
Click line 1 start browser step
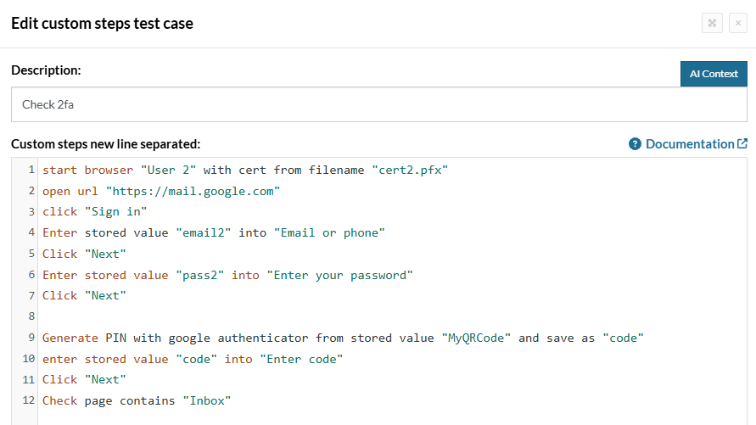click(x=245, y=171)
